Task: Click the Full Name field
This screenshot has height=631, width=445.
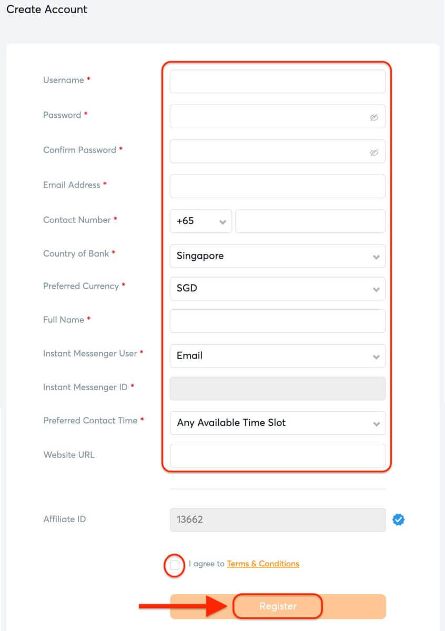Action: coord(277,321)
